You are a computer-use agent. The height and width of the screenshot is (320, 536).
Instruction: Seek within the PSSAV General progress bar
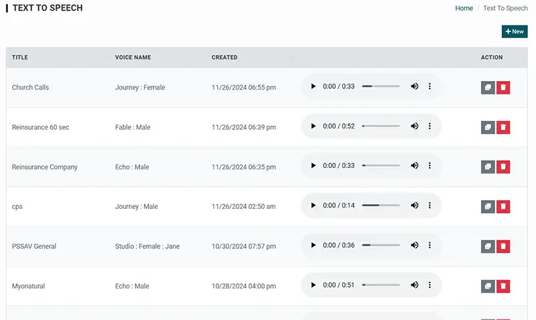point(381,245)
